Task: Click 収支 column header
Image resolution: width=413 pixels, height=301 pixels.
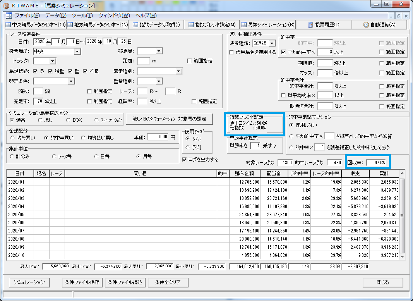Action: pyautogui.click(x=355, y=174)
